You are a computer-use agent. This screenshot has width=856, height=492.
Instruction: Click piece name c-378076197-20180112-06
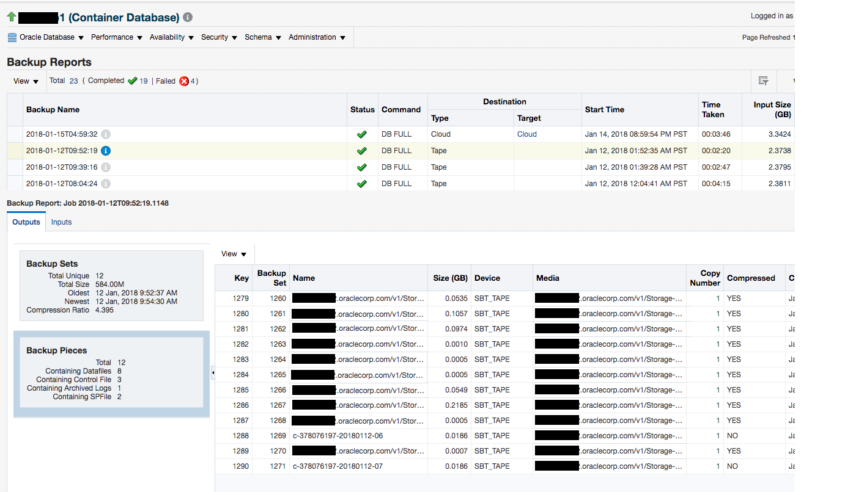click(338, 436)
